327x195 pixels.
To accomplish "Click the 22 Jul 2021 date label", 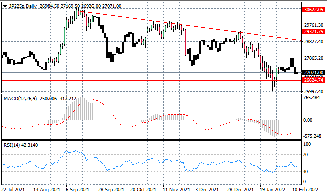I will click(x=13, y=190).
